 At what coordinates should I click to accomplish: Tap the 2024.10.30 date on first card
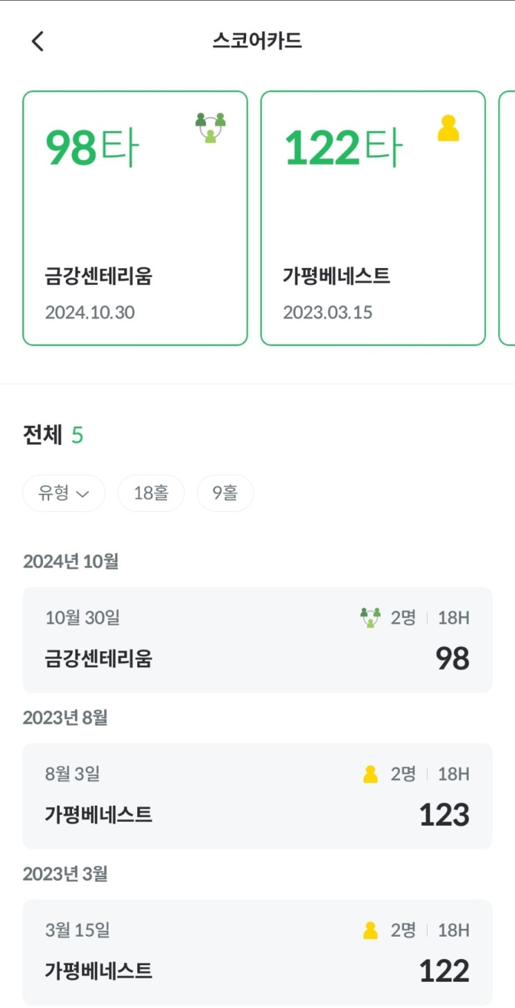[90, 312]
